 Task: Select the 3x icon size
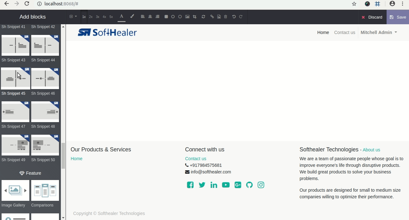coord(97,17)
